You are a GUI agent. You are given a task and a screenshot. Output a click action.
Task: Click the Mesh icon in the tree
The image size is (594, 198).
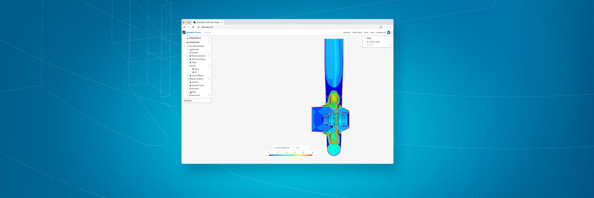(x=190, y=92)
